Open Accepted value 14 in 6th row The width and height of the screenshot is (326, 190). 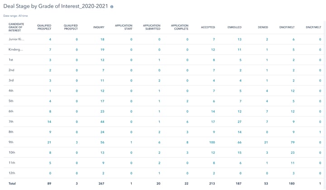tap(213, 111)
